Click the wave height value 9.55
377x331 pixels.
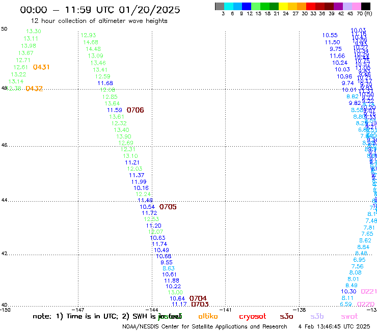[167, 262]
